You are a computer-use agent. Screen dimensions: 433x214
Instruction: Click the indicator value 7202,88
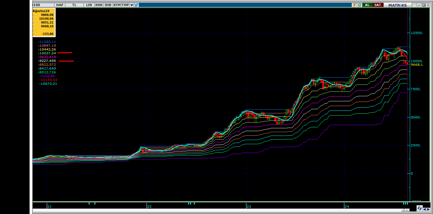[47, 76]
